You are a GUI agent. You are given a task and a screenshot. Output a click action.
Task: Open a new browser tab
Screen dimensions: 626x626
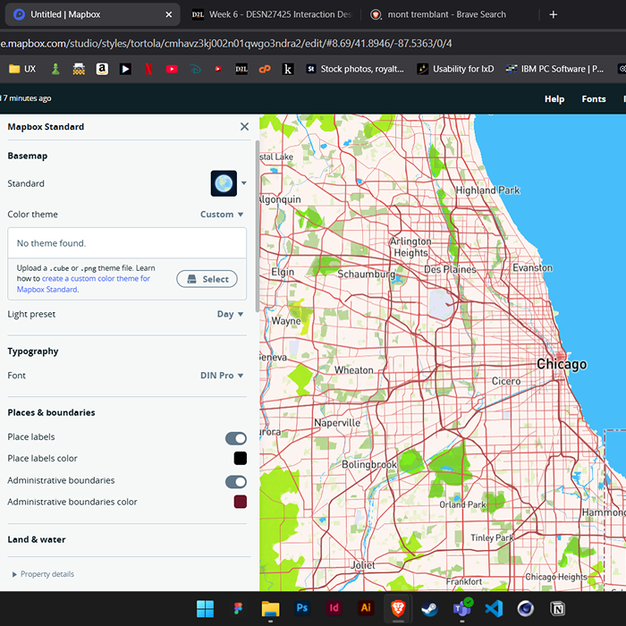(553, 15)
